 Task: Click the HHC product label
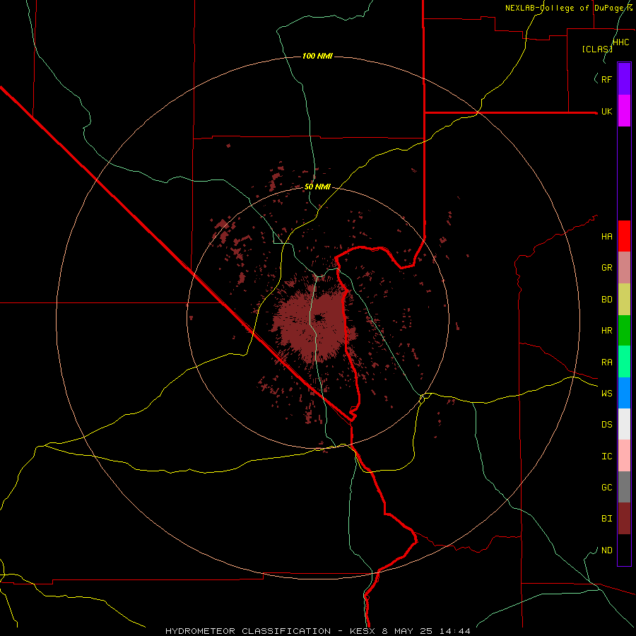point(620,42)
